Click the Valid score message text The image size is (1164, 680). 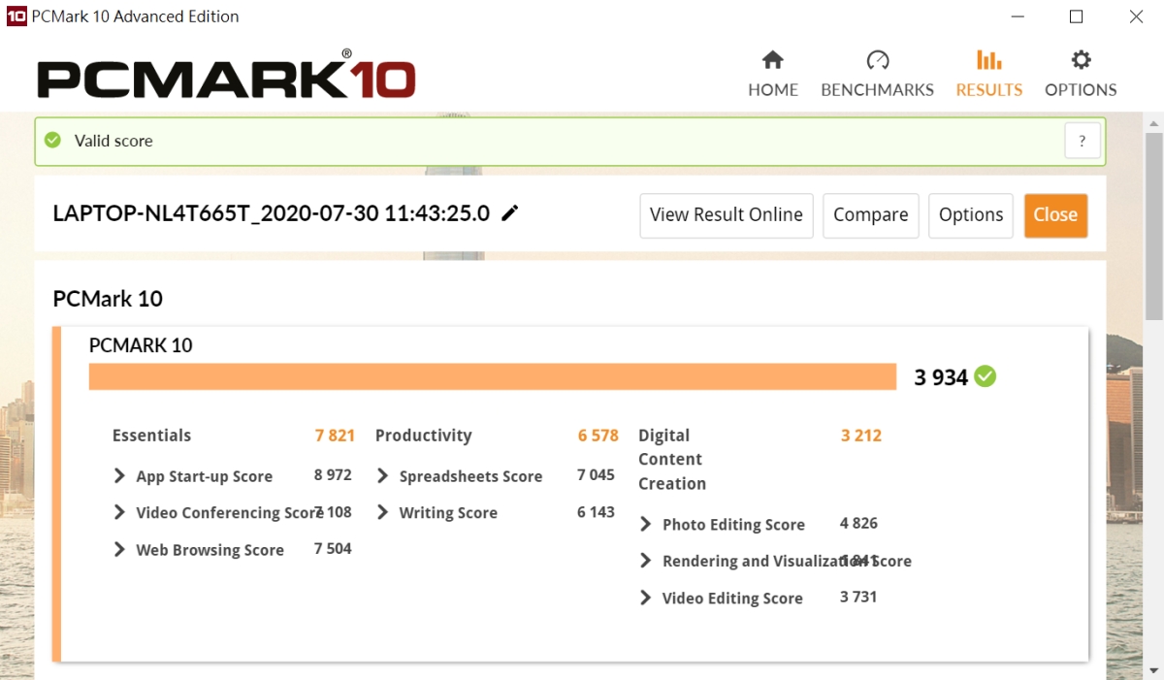113,141
